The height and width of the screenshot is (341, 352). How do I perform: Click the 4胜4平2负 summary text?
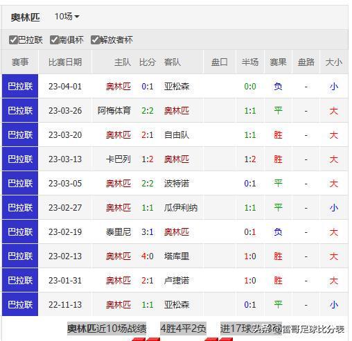[x=183, y=329]
